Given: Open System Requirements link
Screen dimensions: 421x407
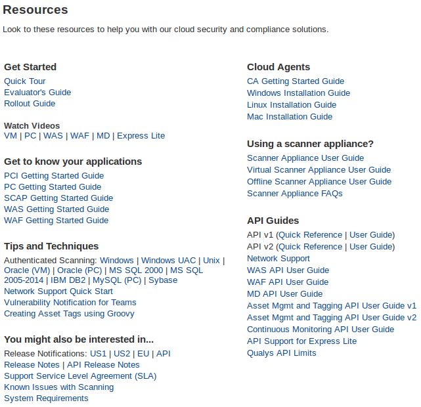Looking at the screenshot, I should click(x=46, y=398).
